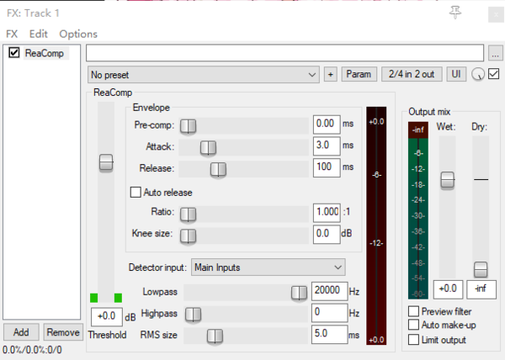Click the Param button
The height and width of the screenshot is (360, 505).
(359, 75)
